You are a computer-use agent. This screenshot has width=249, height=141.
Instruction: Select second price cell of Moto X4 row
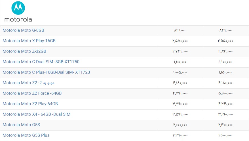tap(225, 115)
